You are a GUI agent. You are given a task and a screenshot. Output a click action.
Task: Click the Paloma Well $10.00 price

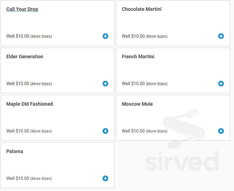point(18,178)
